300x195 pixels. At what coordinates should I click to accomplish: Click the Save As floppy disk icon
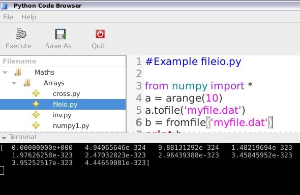pyautogui.click(x=61, y=34)
